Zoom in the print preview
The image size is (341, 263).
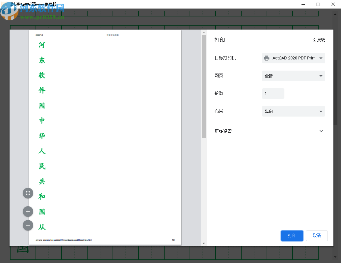(x=28, y=211)
